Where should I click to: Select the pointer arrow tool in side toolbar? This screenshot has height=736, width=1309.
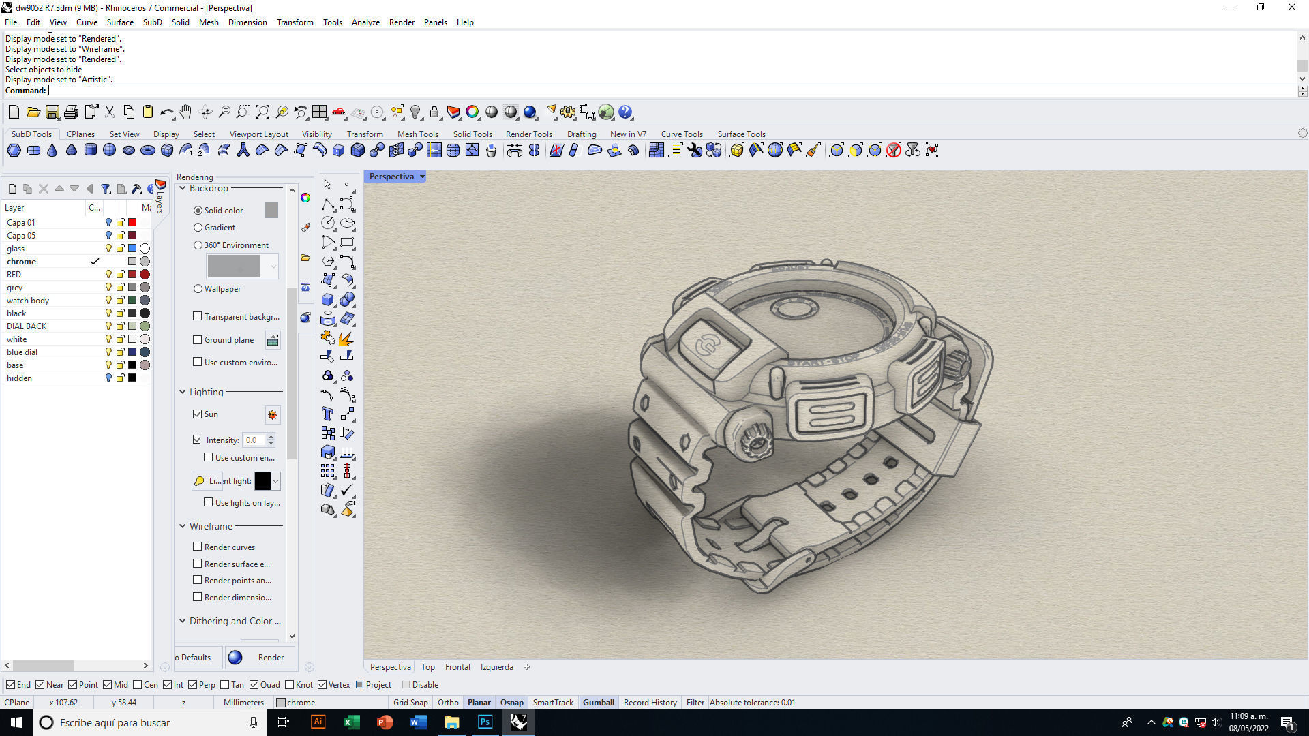coord(328,185)
